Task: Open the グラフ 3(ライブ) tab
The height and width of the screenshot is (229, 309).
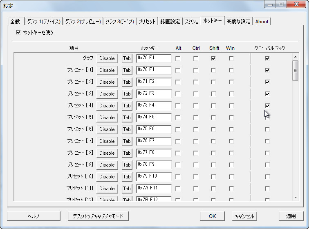Action: coord(120,22)
